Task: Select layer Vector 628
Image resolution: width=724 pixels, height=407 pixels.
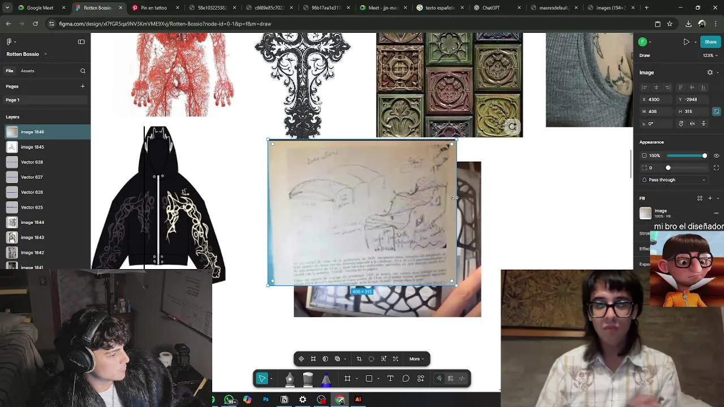Action: pos(45,162)
